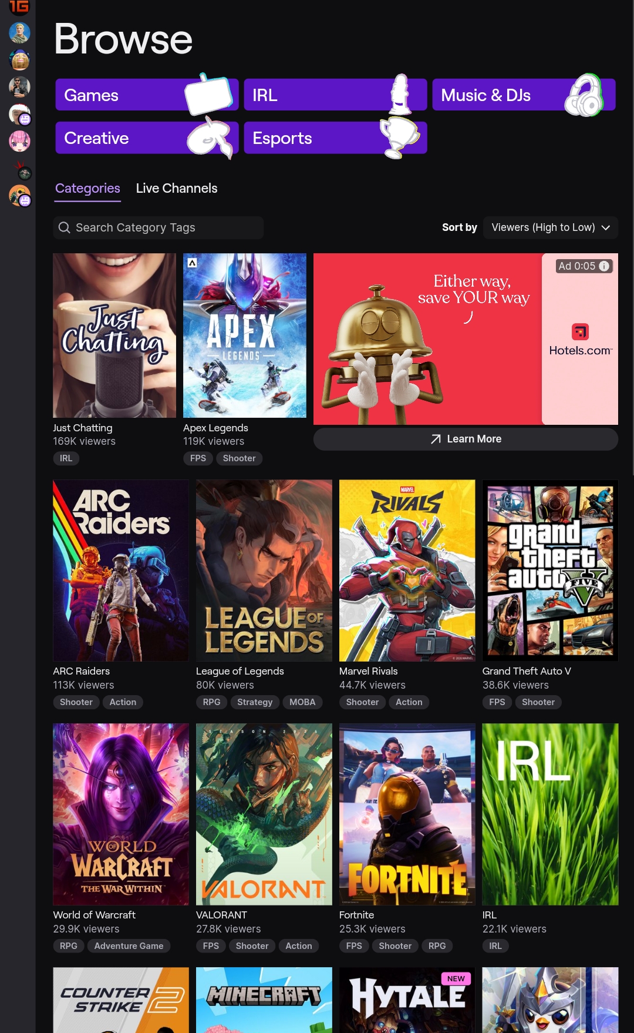The width and height of the screenshot is (634, 1033).
Task: Open the IRL browse section
Action: click(335, 95)
